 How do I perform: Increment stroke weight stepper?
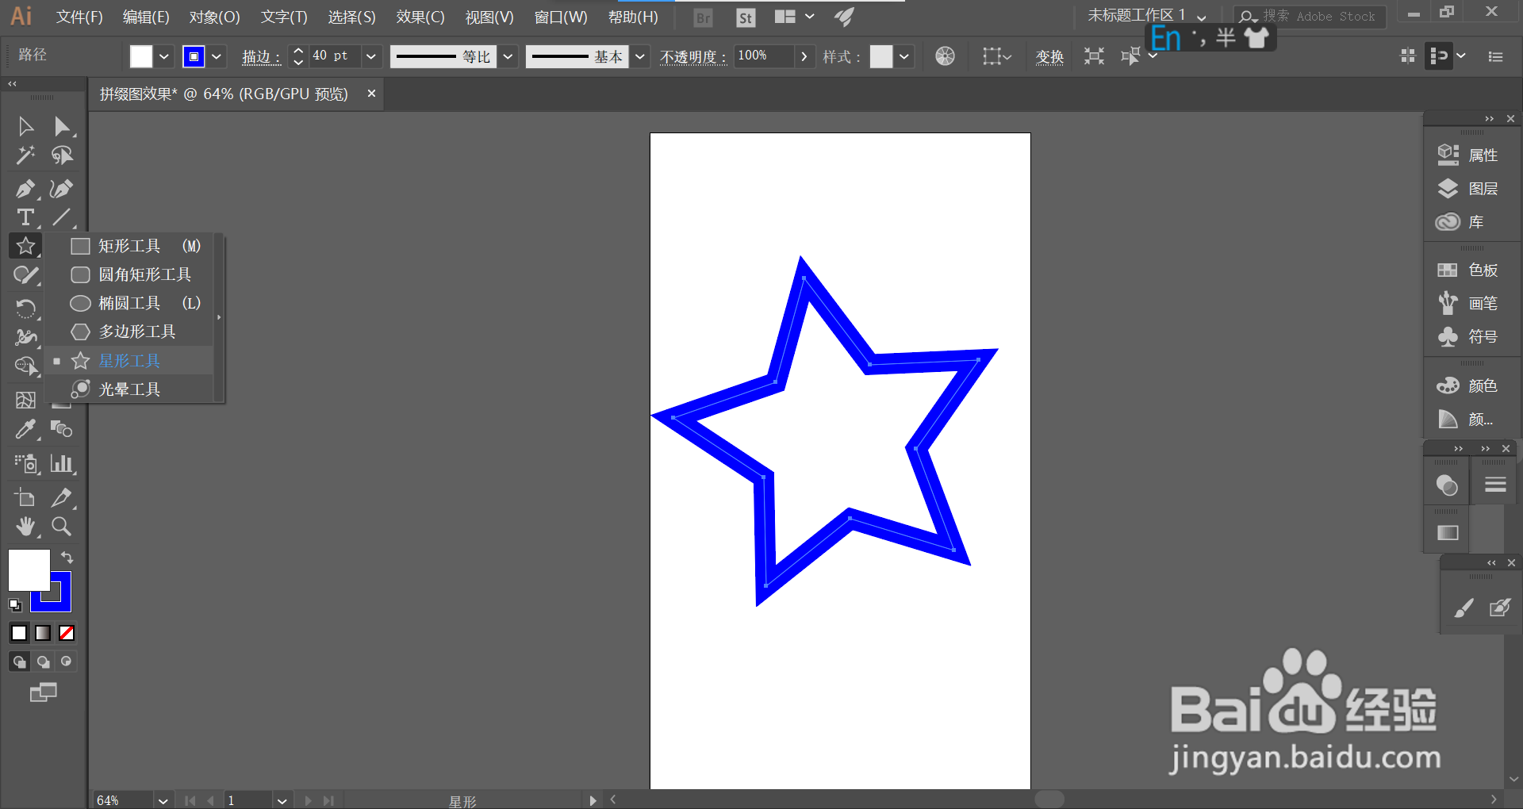coord(297,51)
